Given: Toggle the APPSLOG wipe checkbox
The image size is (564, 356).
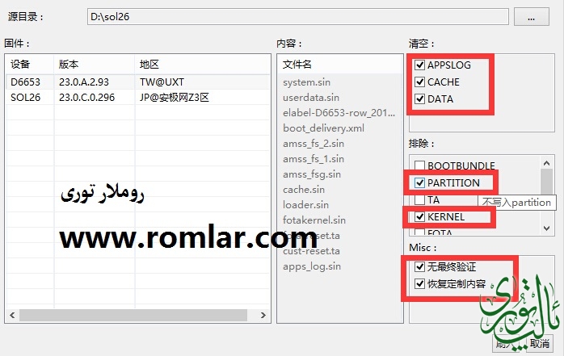Looking at the screenshot, I should [x=419, y=65].
